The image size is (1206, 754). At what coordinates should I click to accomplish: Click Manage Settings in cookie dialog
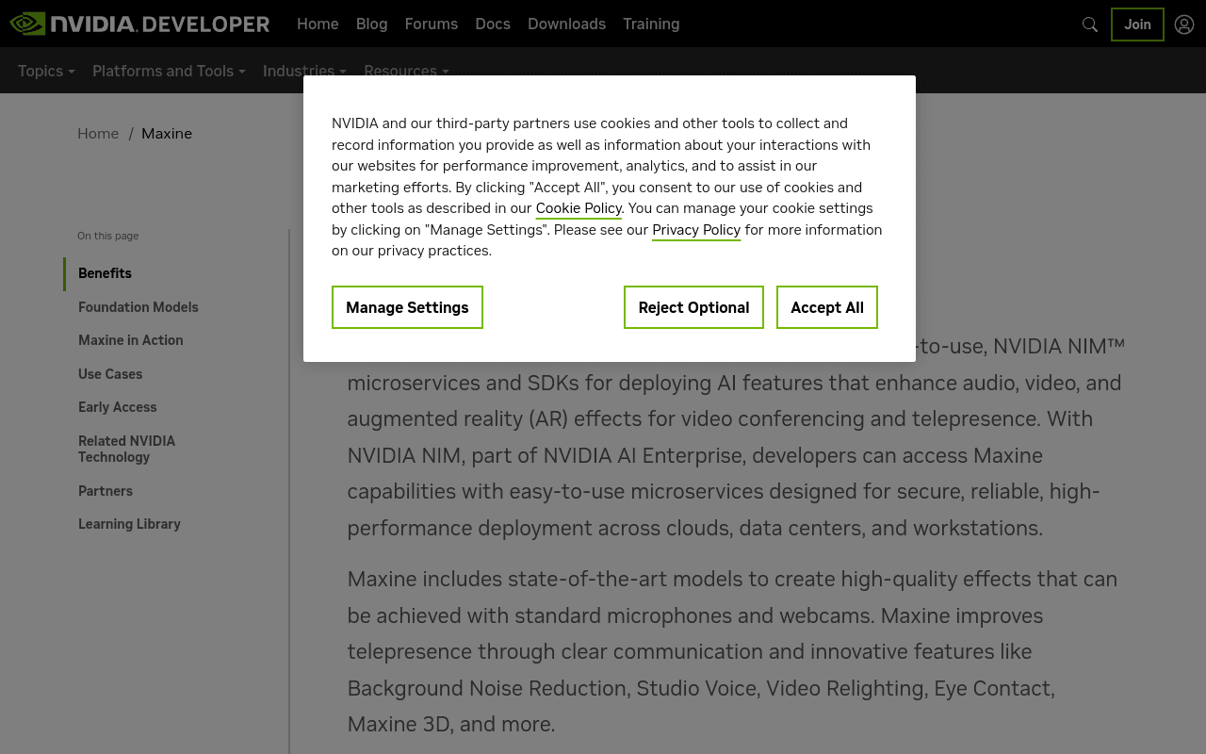(x=407, y=307)
